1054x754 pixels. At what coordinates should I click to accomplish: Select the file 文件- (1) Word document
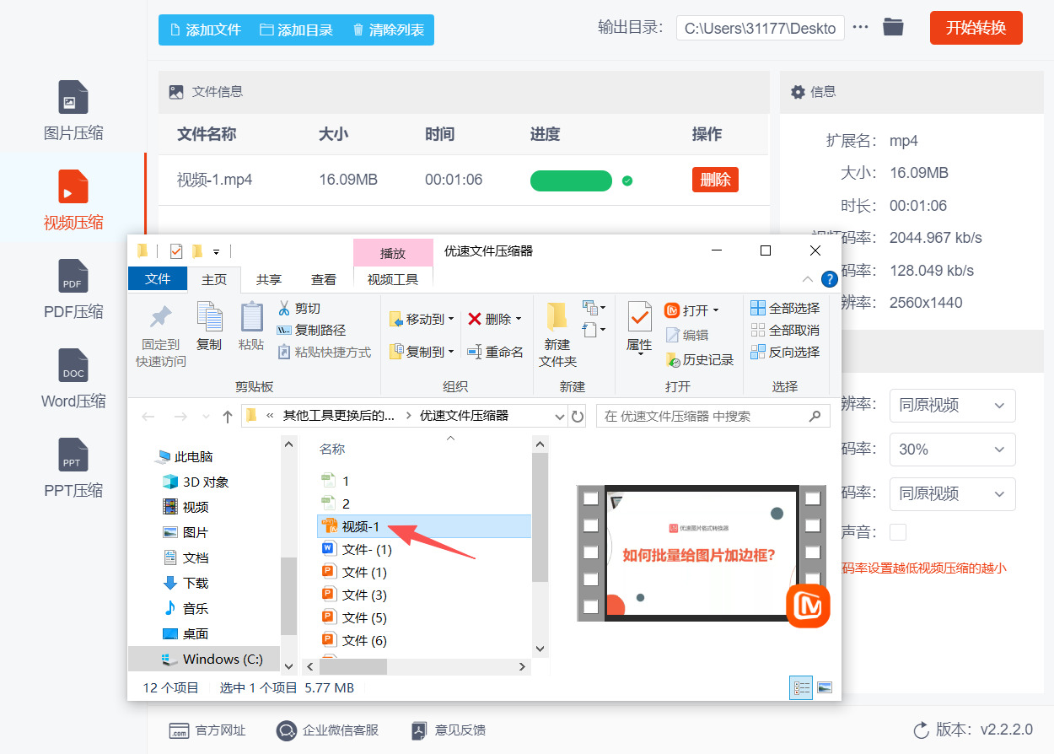coord(357,549)
